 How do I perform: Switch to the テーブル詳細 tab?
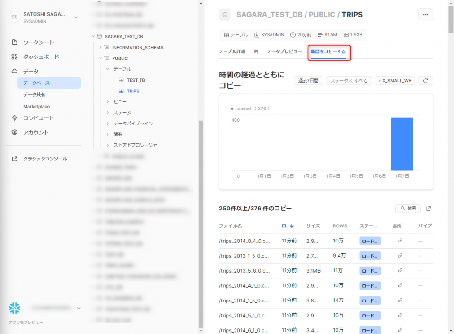tap(232, 51)
